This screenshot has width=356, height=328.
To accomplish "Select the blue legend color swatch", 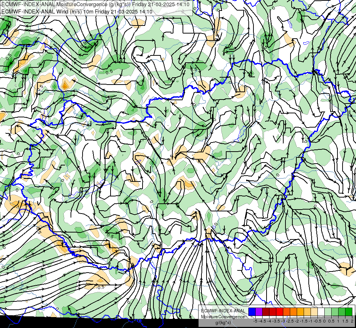I will click(x=252, y=312).
